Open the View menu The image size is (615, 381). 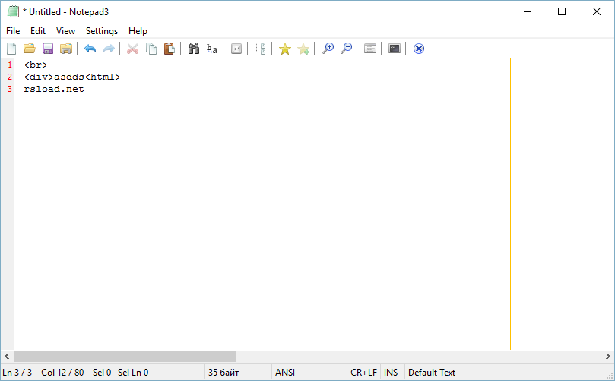[65, 31]
